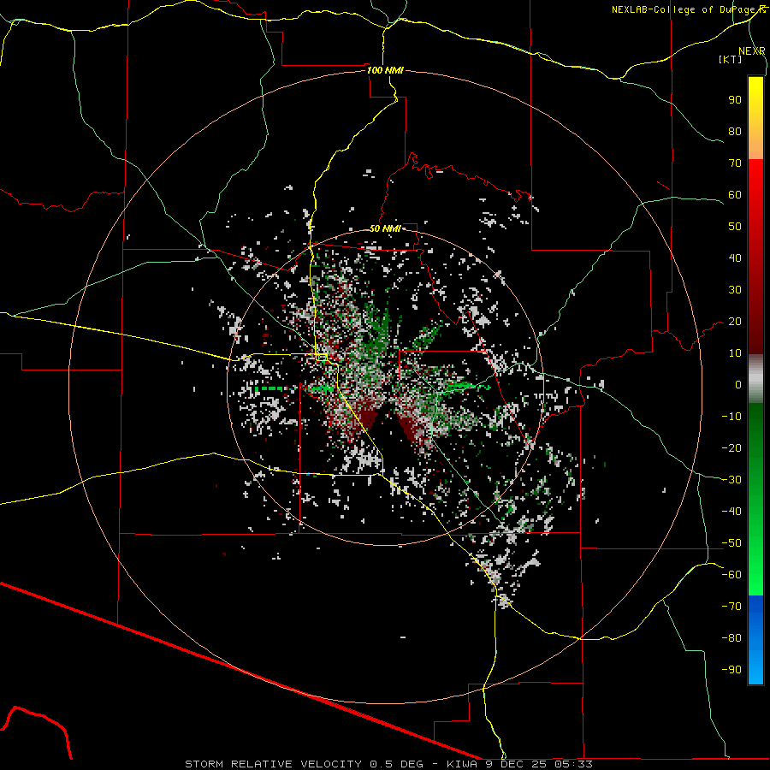
Task: Click the 60 value on the velocity scale
Action: coord(735,194)
